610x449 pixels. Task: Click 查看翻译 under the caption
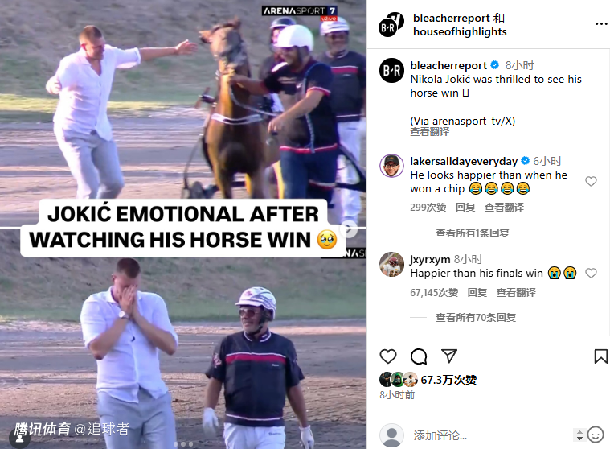pos(430,132)
